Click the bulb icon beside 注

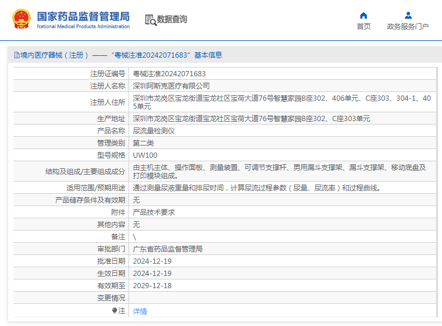coord(114,310)
